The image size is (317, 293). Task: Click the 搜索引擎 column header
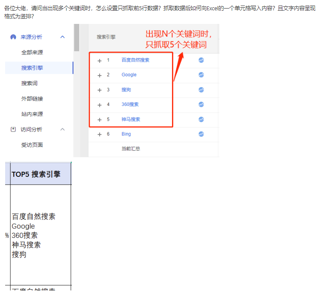click(x=106, y=37)
